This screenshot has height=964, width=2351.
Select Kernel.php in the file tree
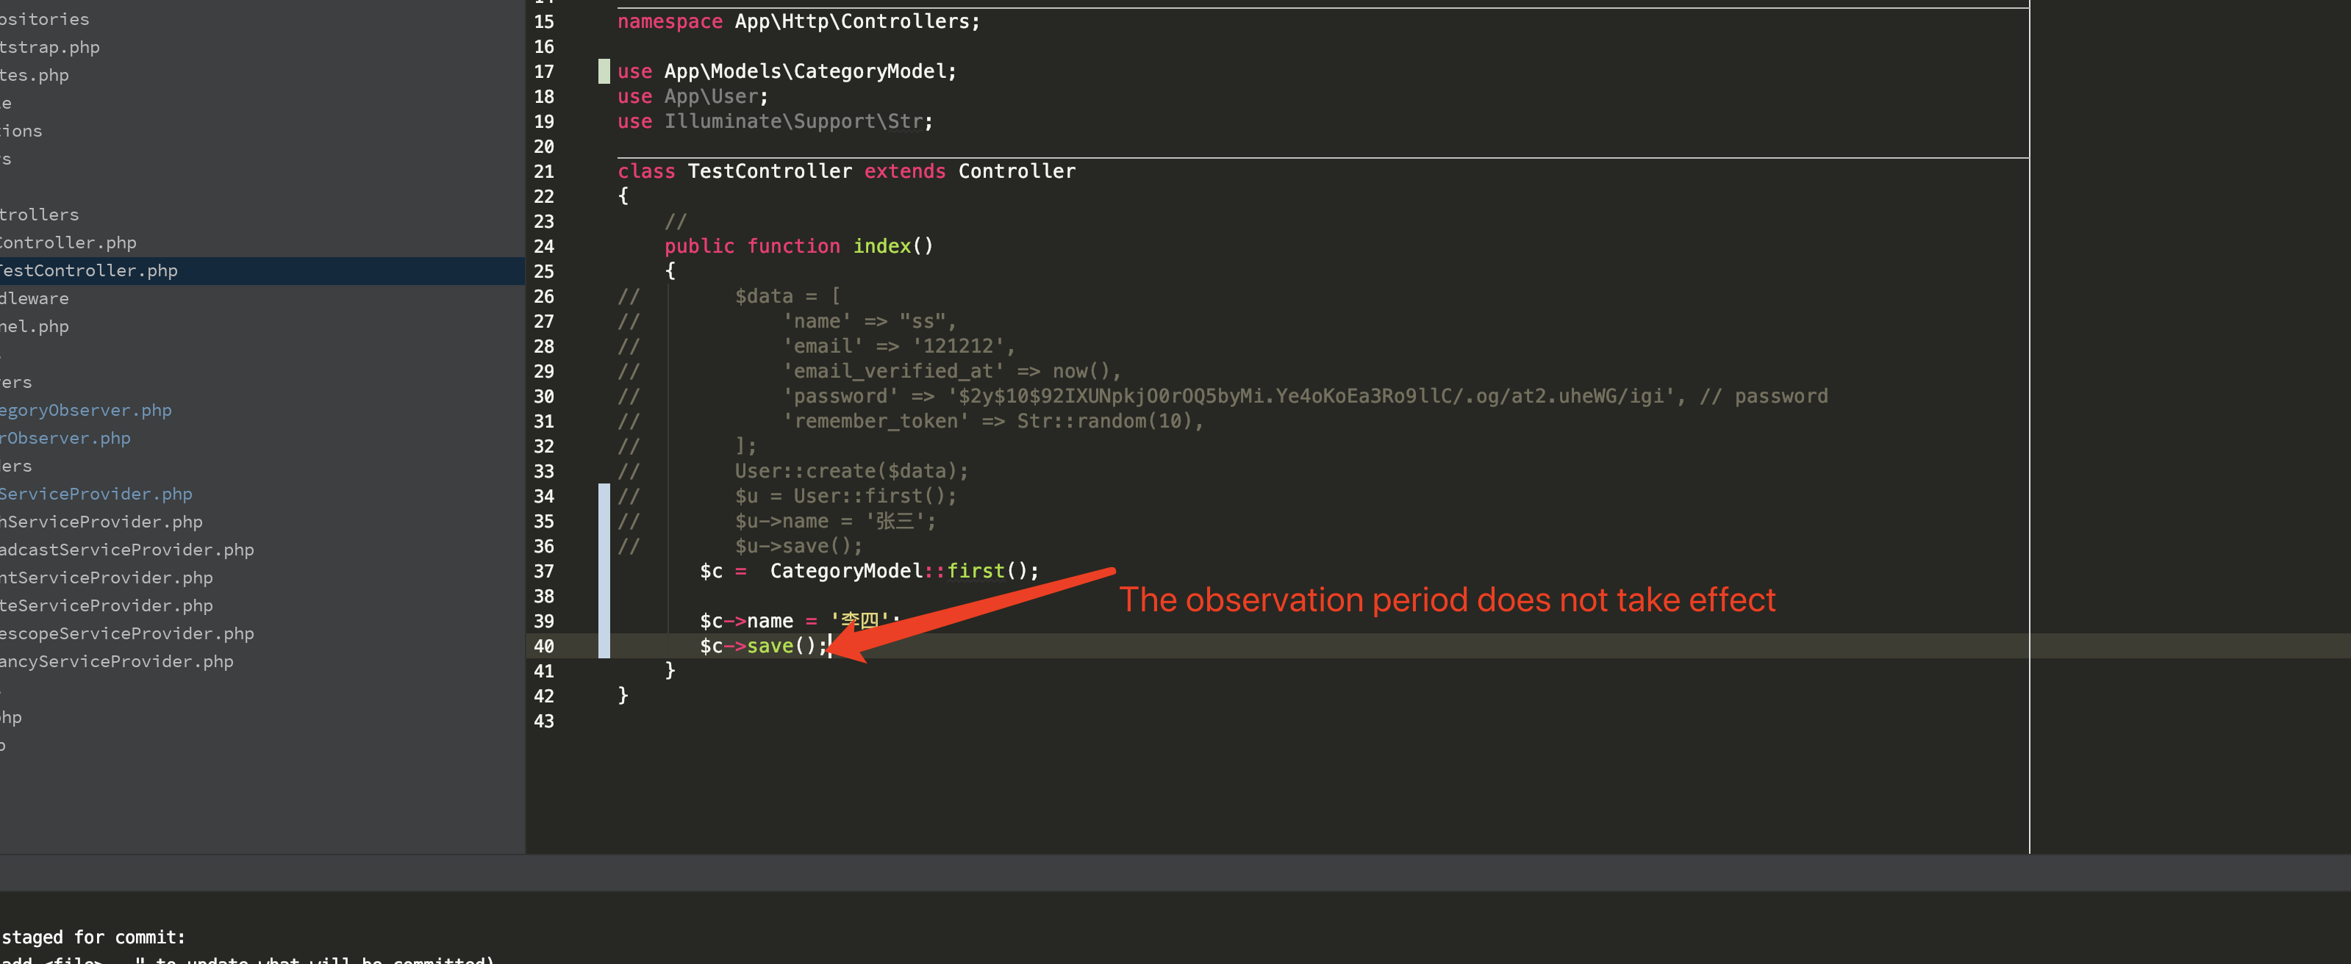click(x=35, y=325)
